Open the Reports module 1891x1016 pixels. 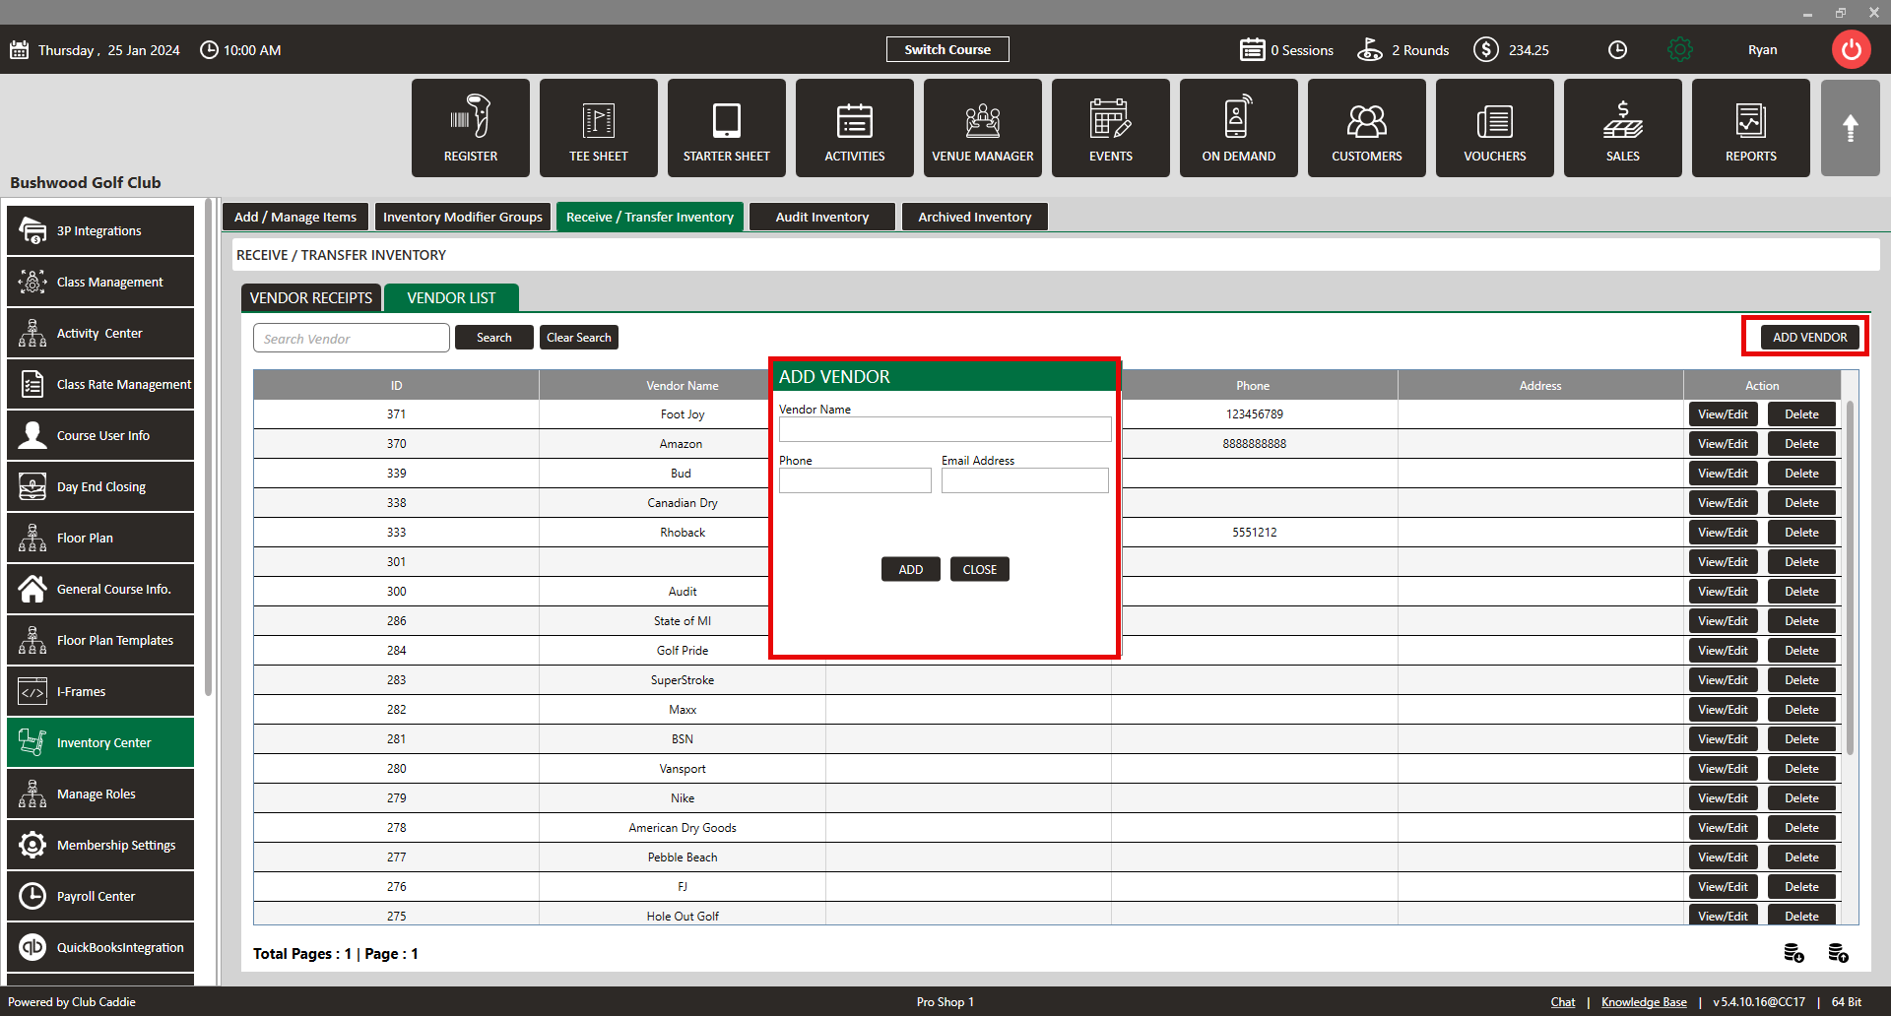pyautogui.click(x=1751, y=128)
